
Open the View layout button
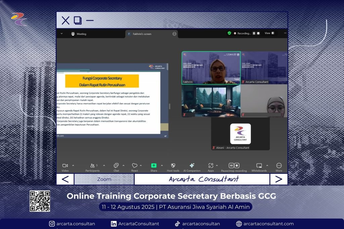(269, 33)
